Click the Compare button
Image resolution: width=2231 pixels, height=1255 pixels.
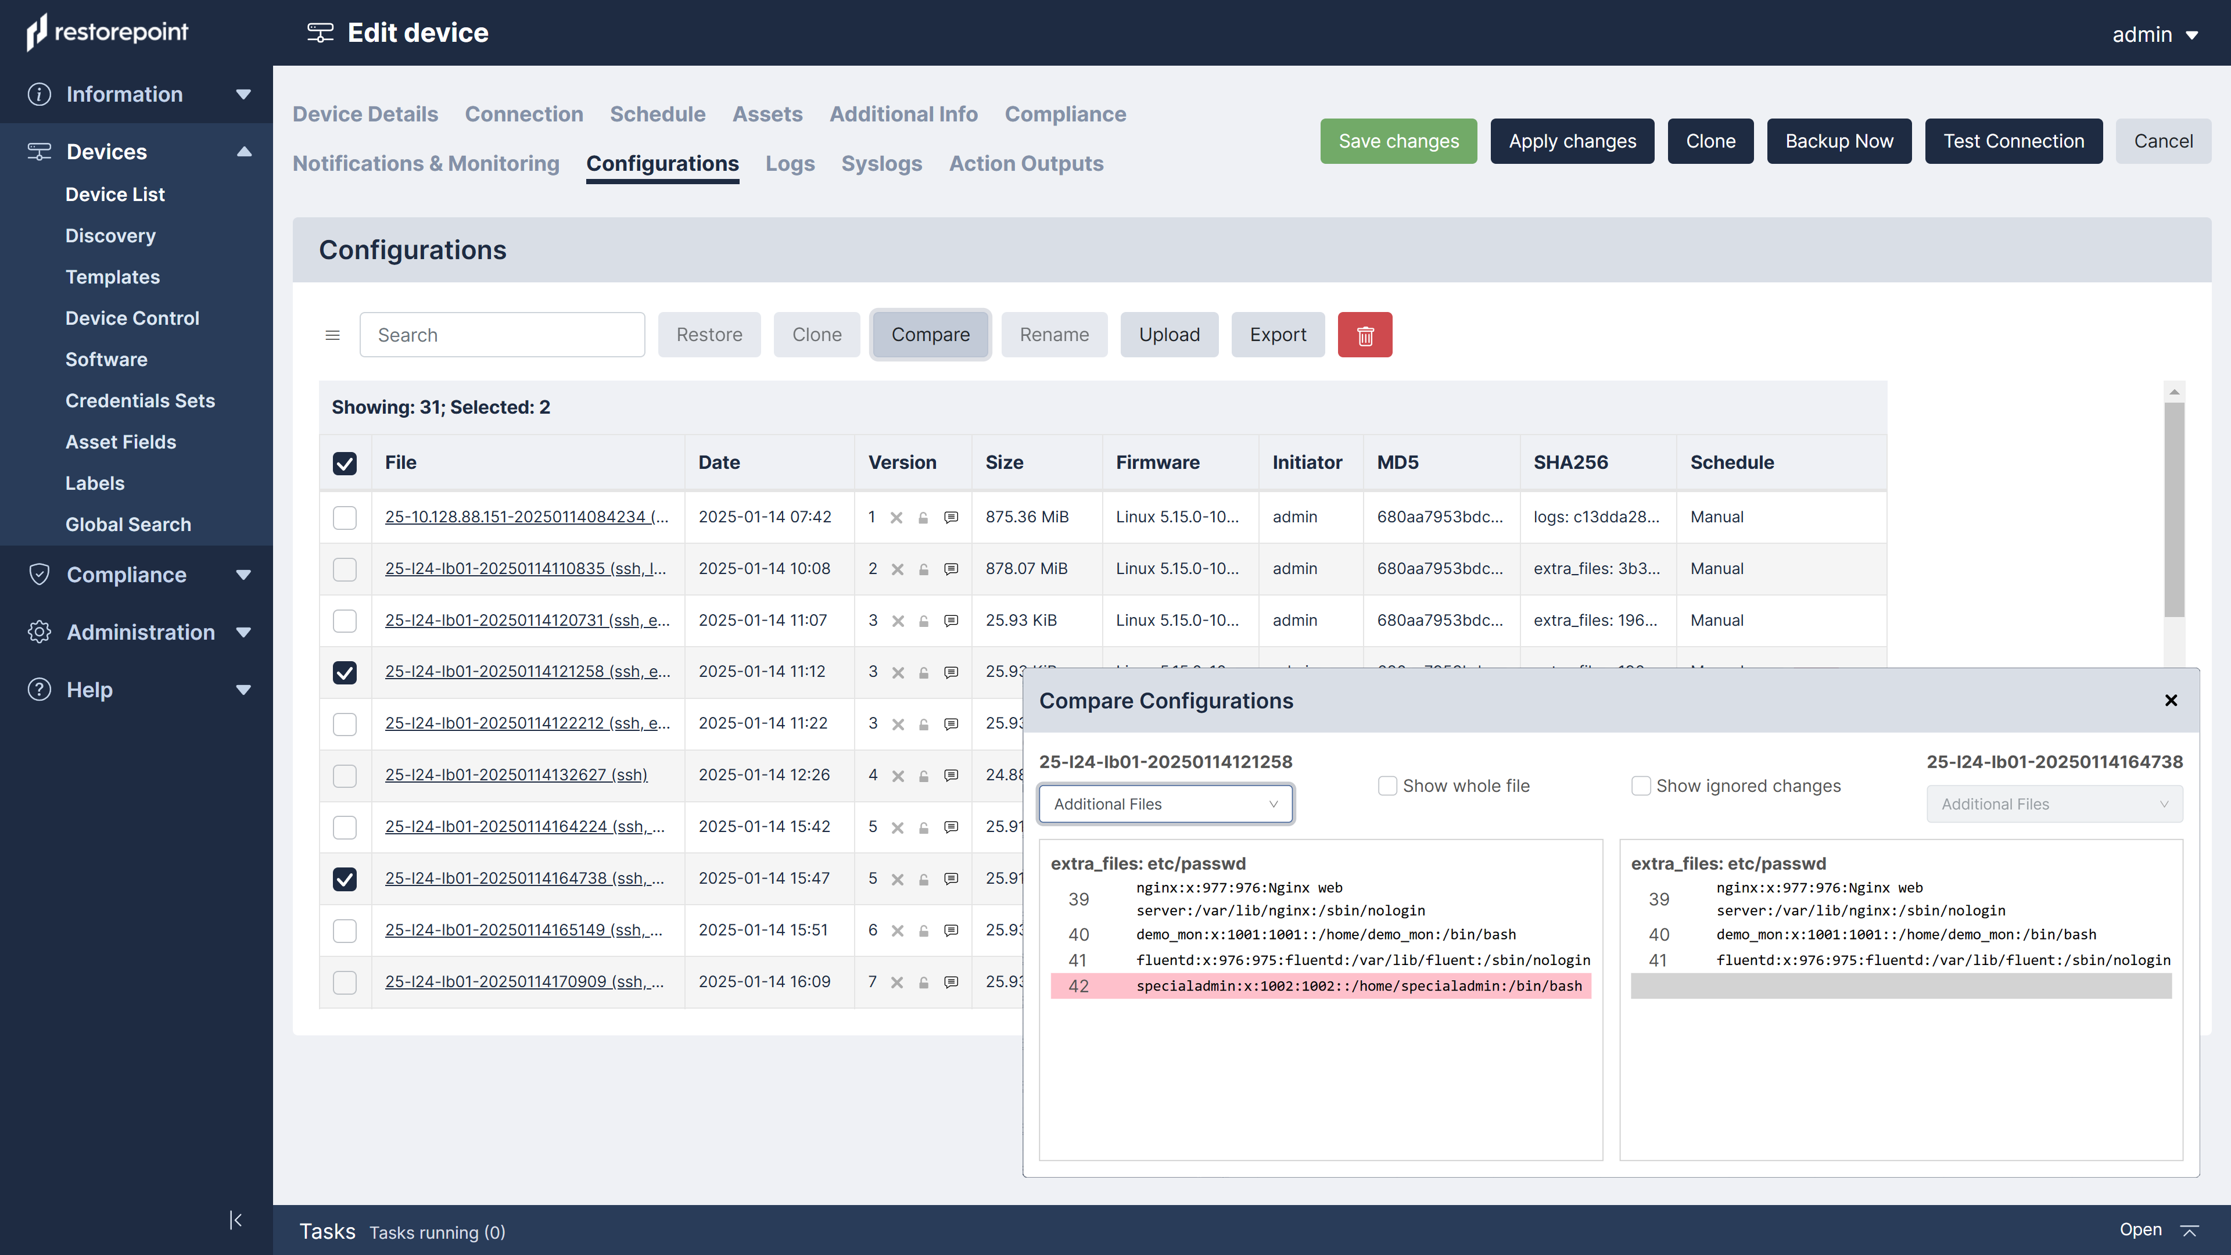(x=930, y=334)
